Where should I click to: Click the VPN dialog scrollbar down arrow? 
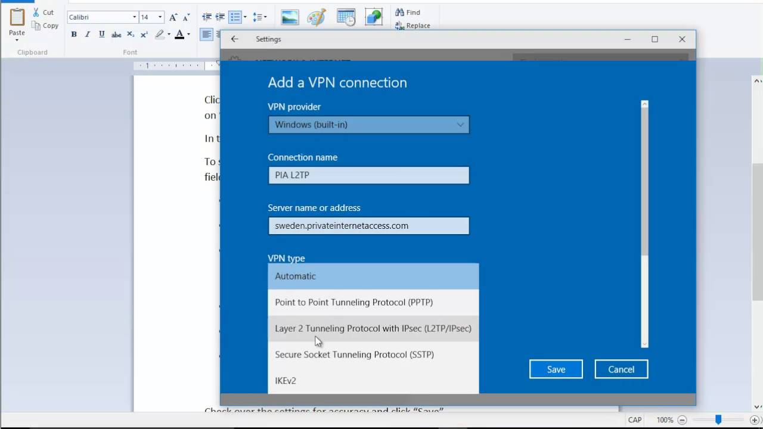644,344
